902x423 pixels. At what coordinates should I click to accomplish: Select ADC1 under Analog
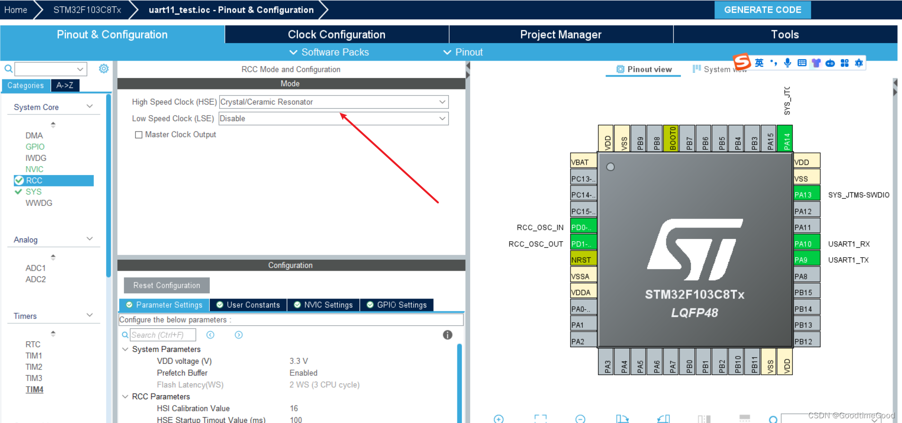point(36,268)
